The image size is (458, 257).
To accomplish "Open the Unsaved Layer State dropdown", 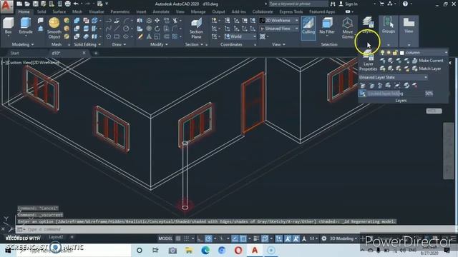I will coord(393,78).
